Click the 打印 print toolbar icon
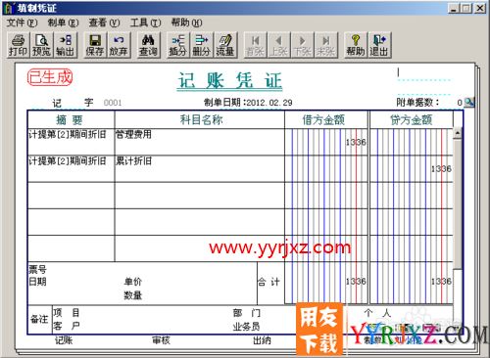 (18, 45)
